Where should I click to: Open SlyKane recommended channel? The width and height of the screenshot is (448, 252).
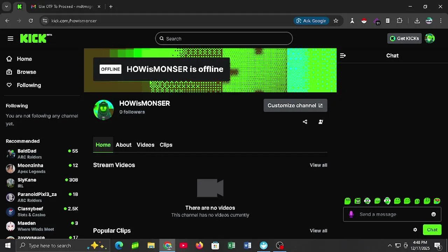point(42,183)
